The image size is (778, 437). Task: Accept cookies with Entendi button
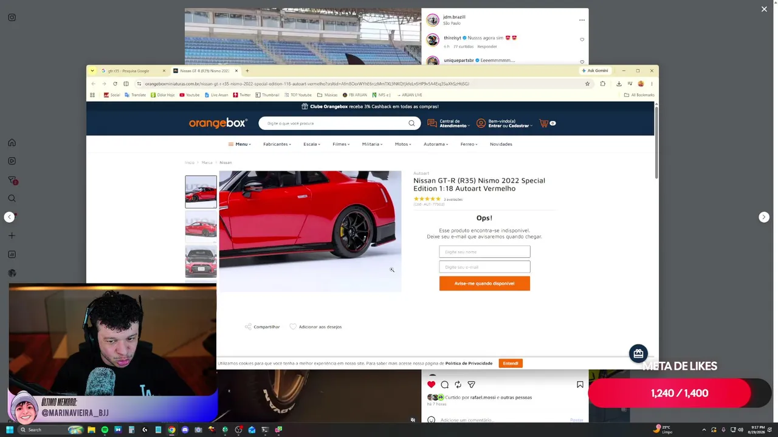[511, 364]
